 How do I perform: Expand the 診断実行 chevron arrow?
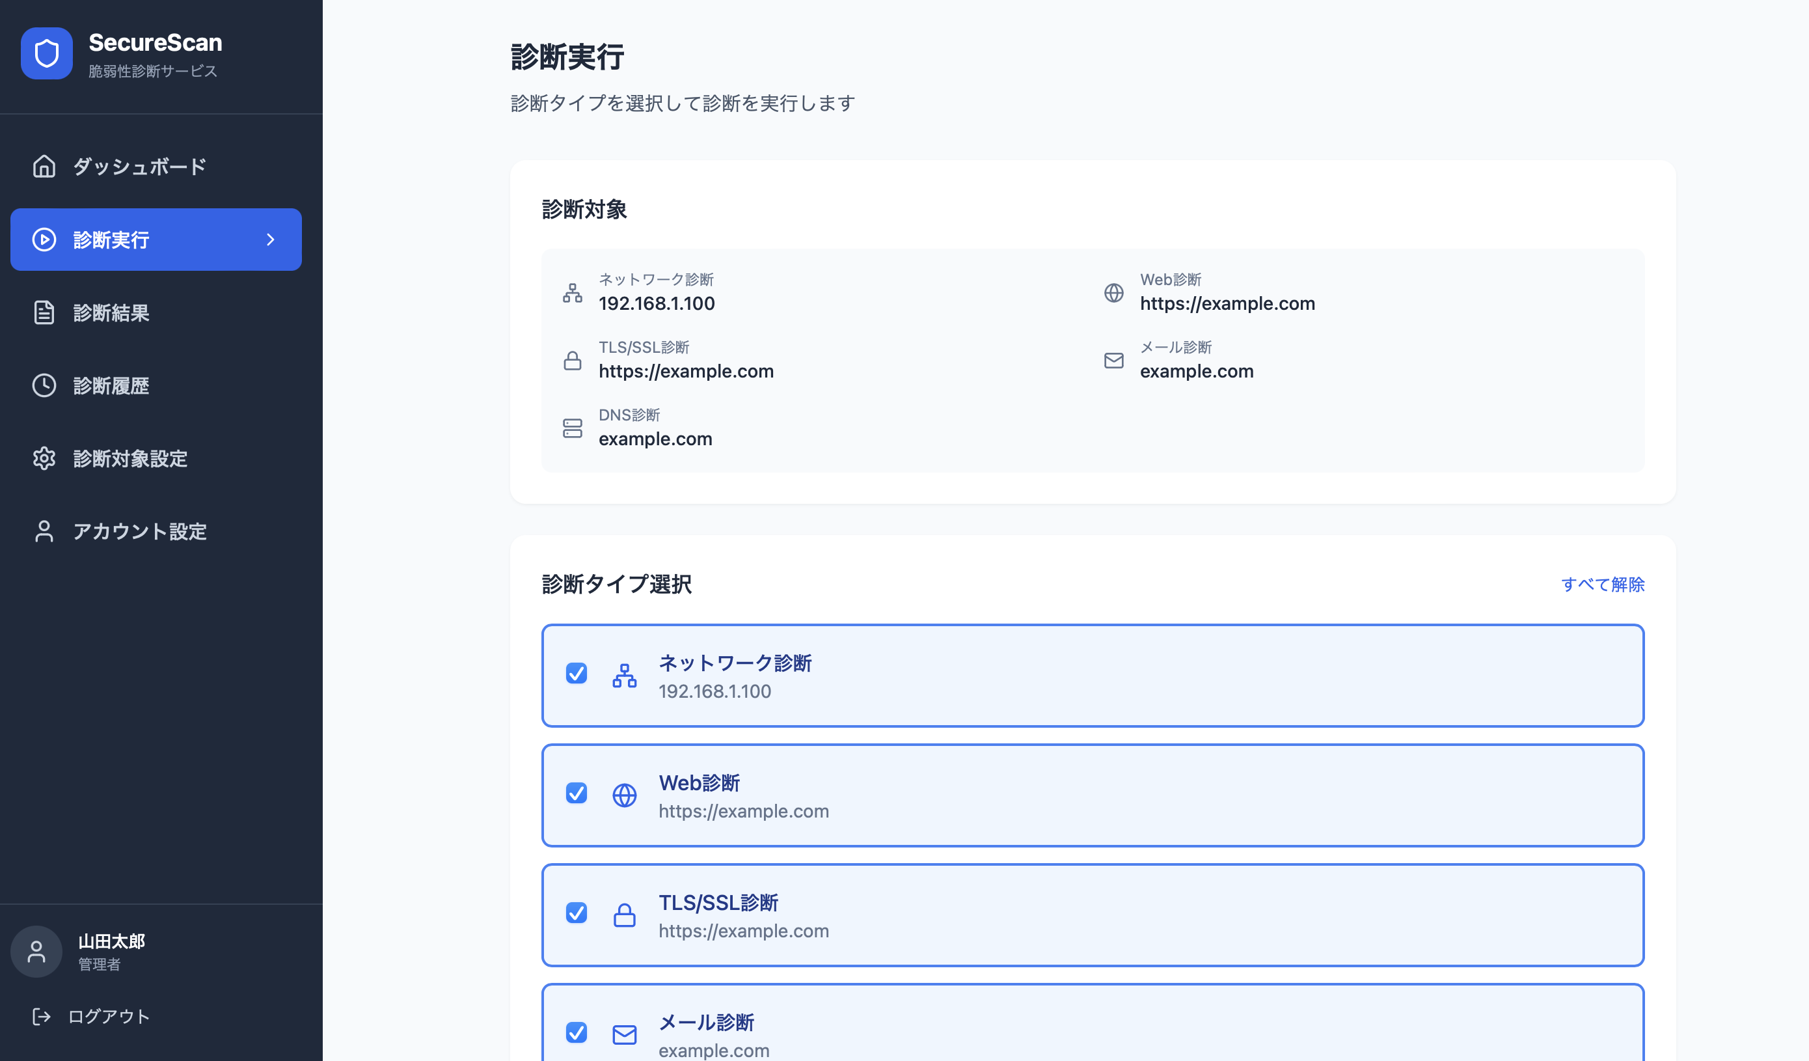[271, 240]
